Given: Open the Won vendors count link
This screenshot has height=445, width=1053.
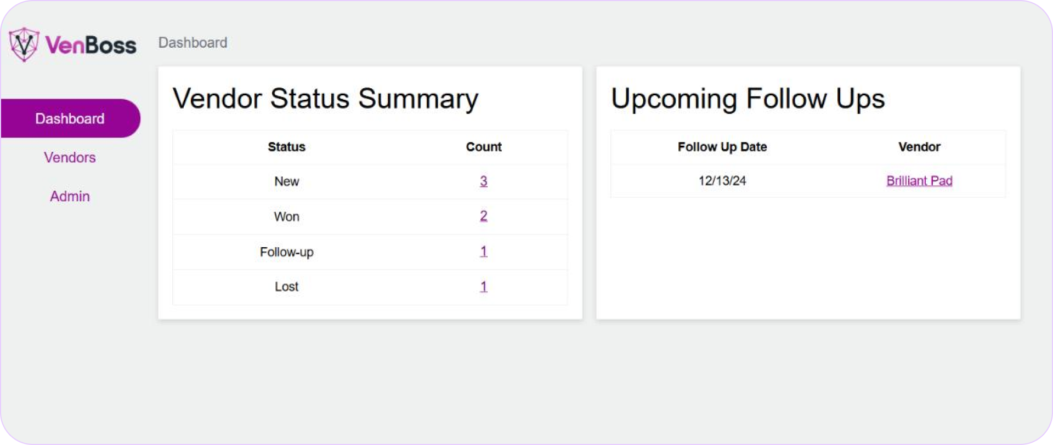Looking at the screenshot, I should point(483,216).
